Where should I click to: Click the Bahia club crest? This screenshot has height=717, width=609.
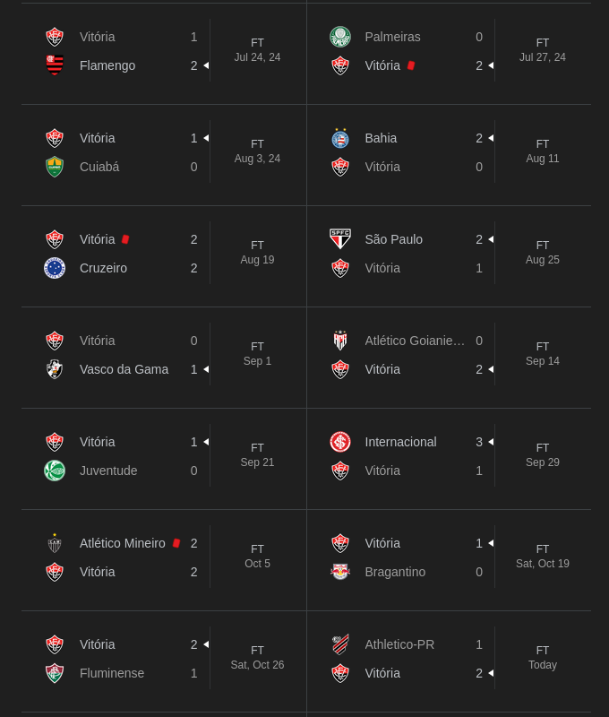[x=340, y=138]
